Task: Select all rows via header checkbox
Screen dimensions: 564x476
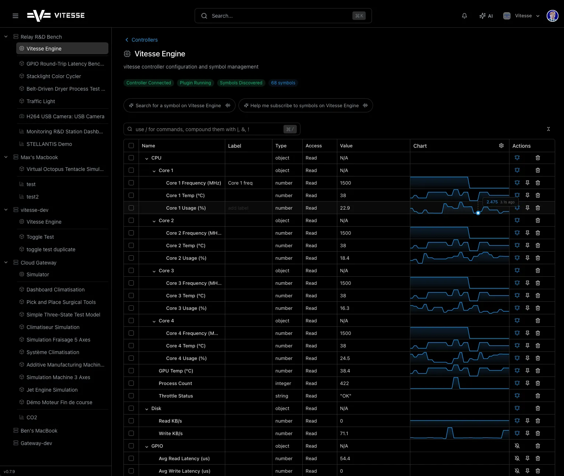Action: (x=131, y=146)
